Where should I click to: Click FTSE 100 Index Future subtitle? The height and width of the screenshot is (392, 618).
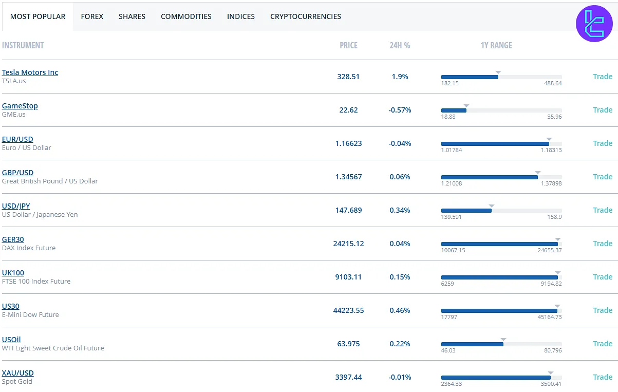(36, 282)
